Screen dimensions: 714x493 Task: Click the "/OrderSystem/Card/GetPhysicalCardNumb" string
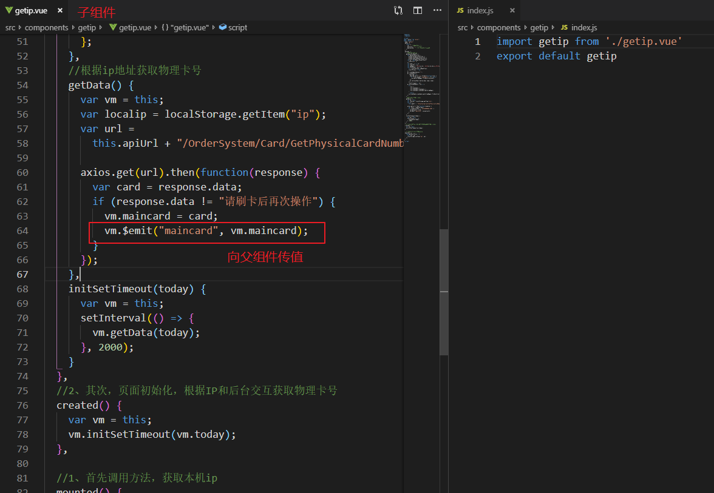(290, 143)
